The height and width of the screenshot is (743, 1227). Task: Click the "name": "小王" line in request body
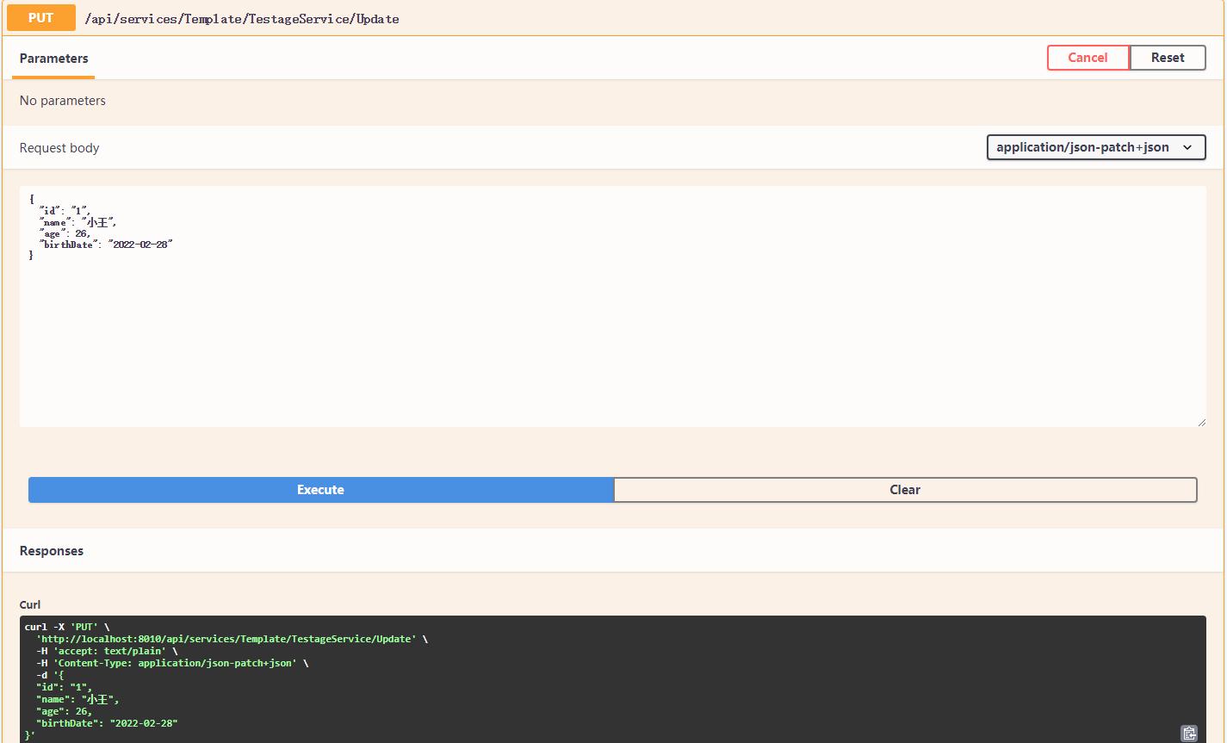[77, 222]
